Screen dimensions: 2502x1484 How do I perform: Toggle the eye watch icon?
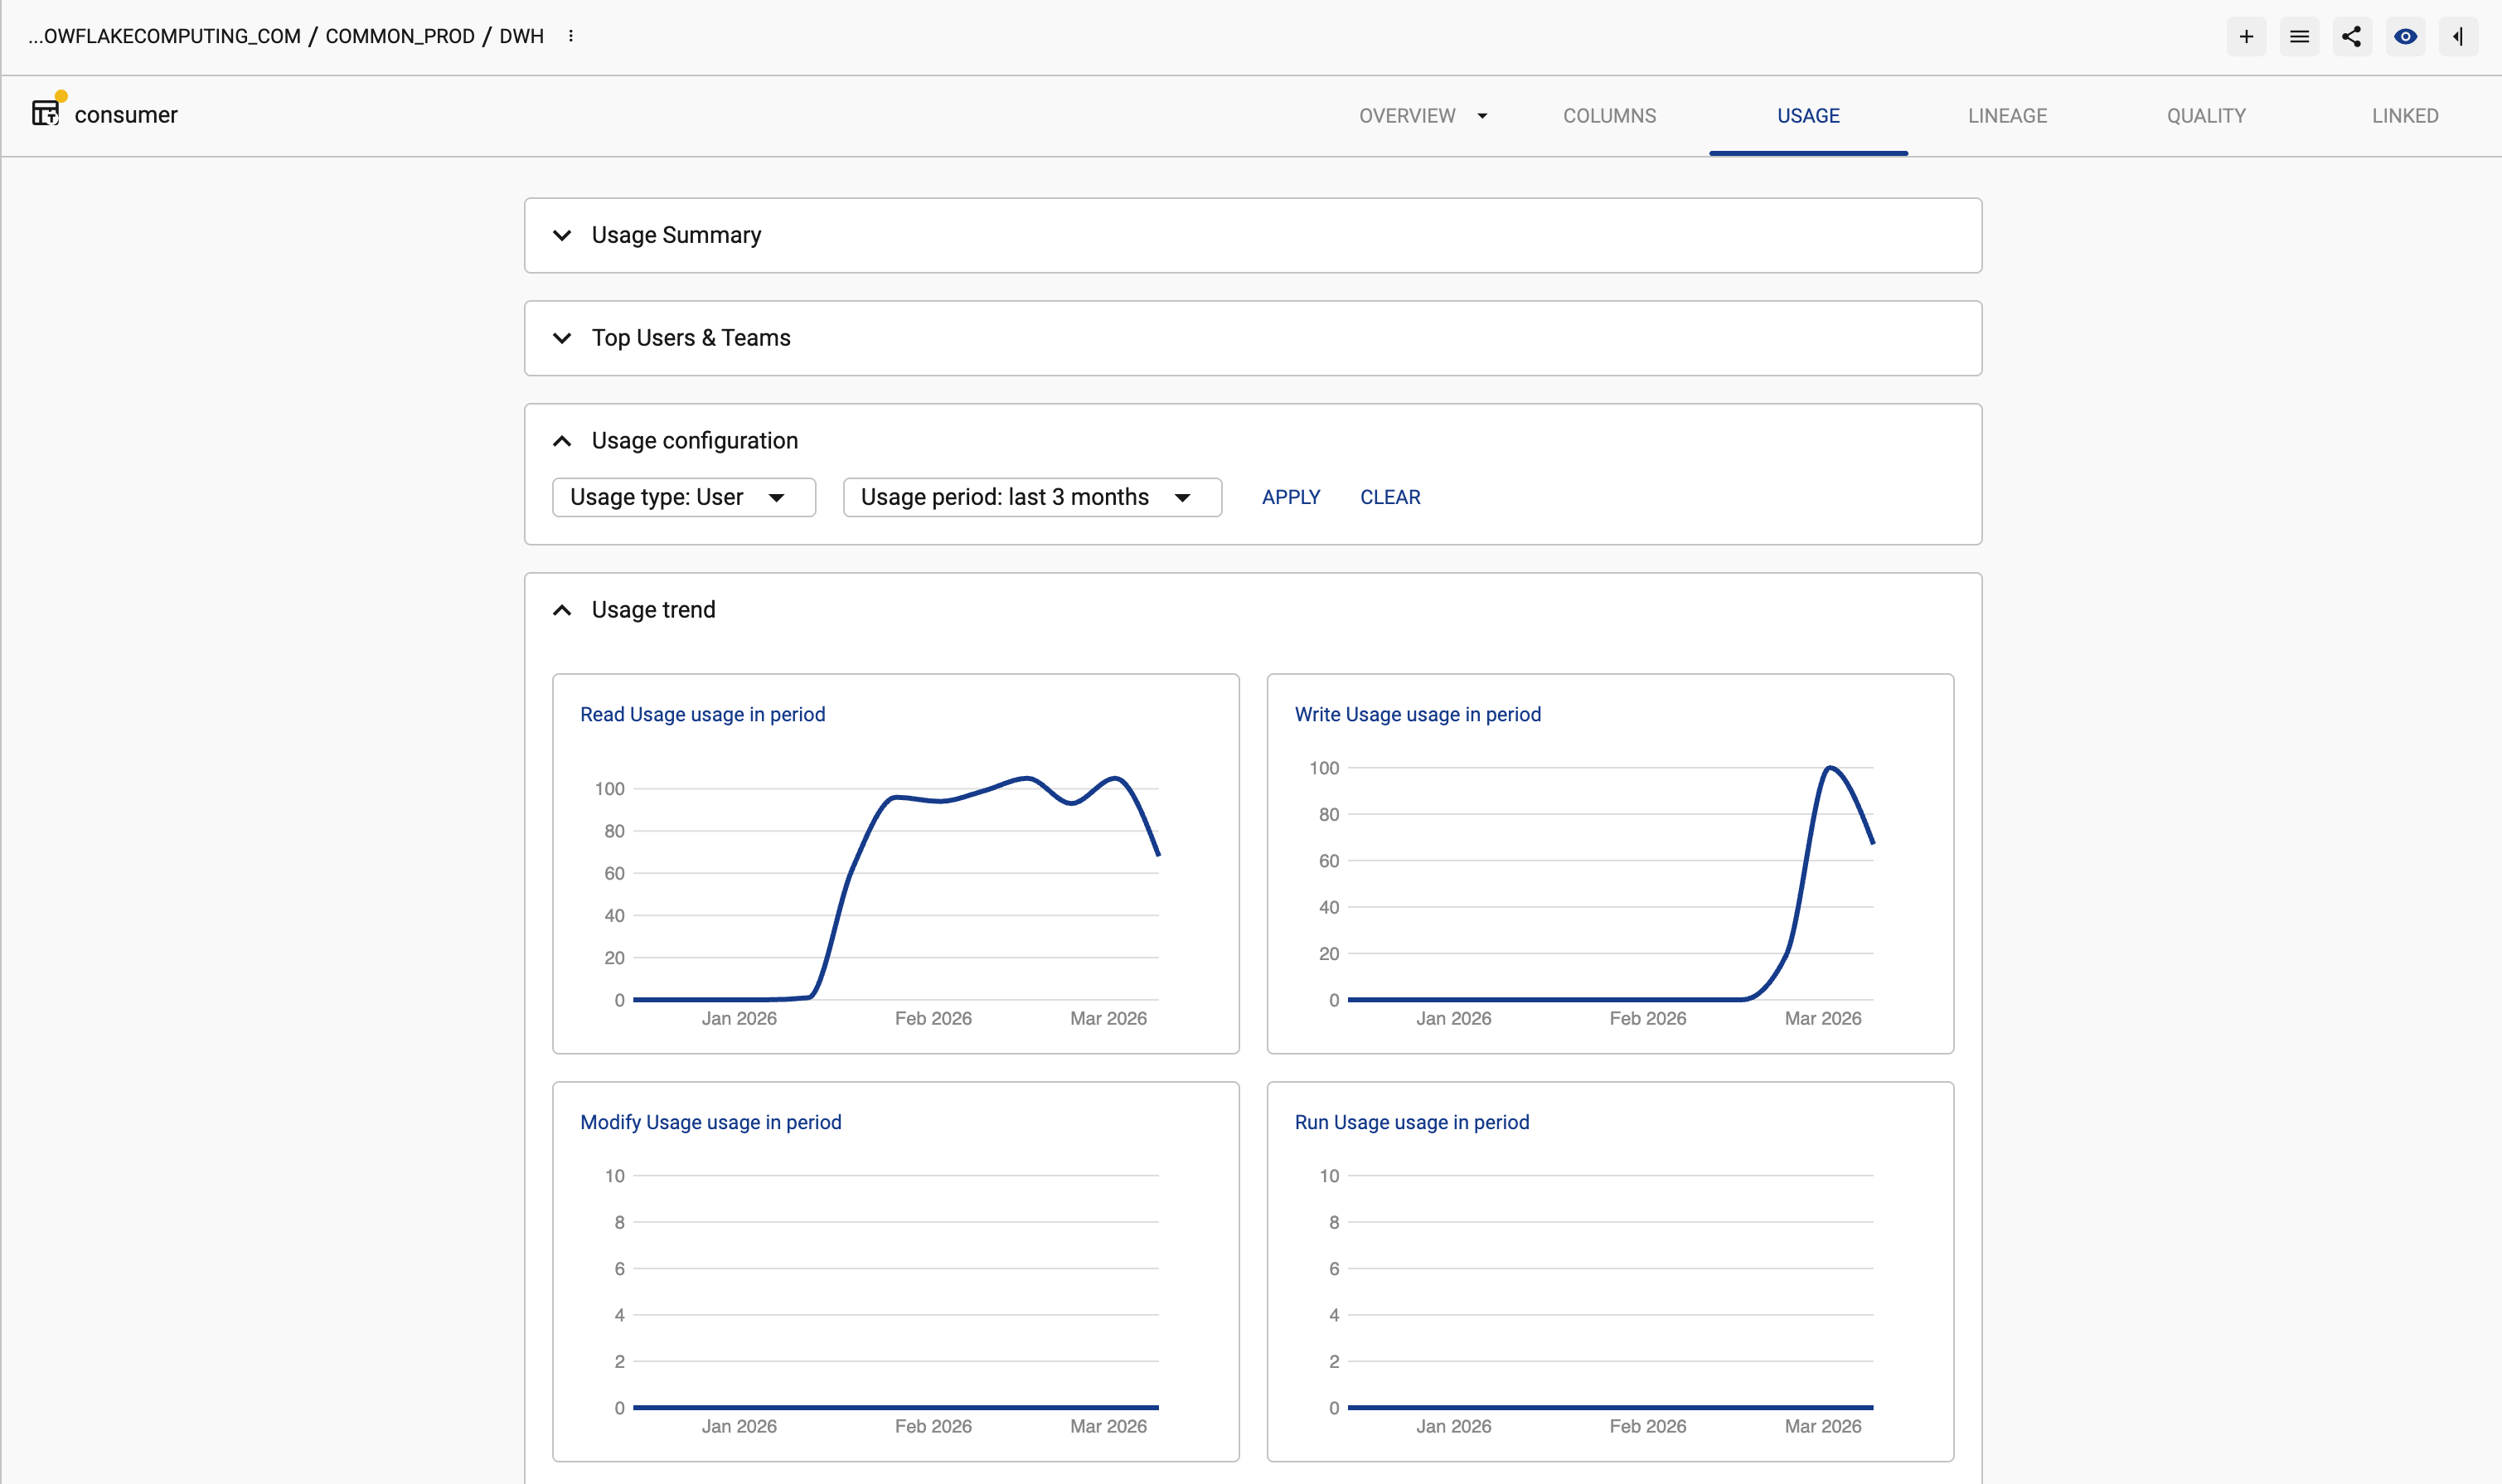point(2405,37)
